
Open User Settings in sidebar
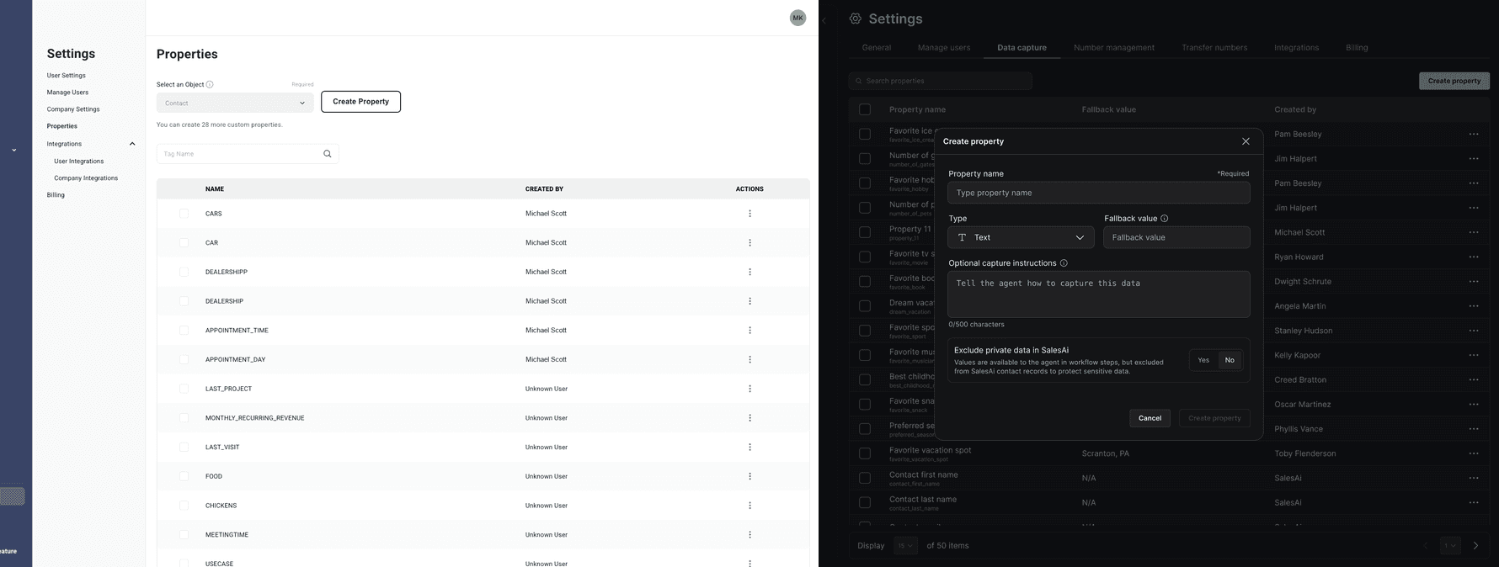[x=66, y=76]
